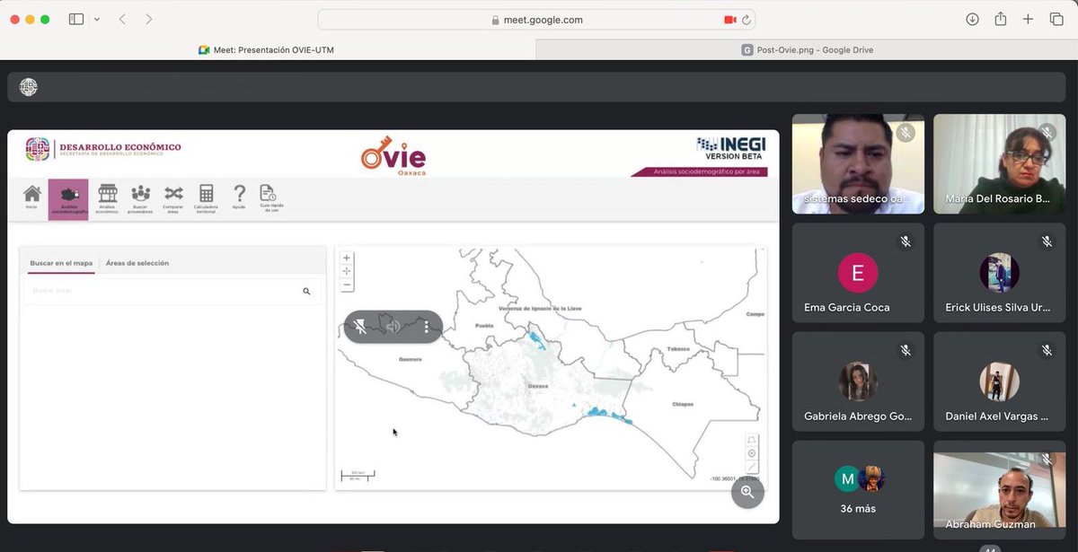Open the three-dot options on presentation overlay
The height and width of the screenshot is (552, 1078).
point(427,327)
